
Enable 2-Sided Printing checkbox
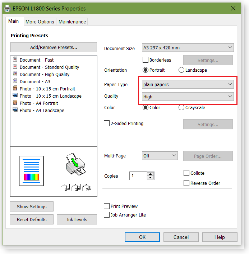(107, 123)
